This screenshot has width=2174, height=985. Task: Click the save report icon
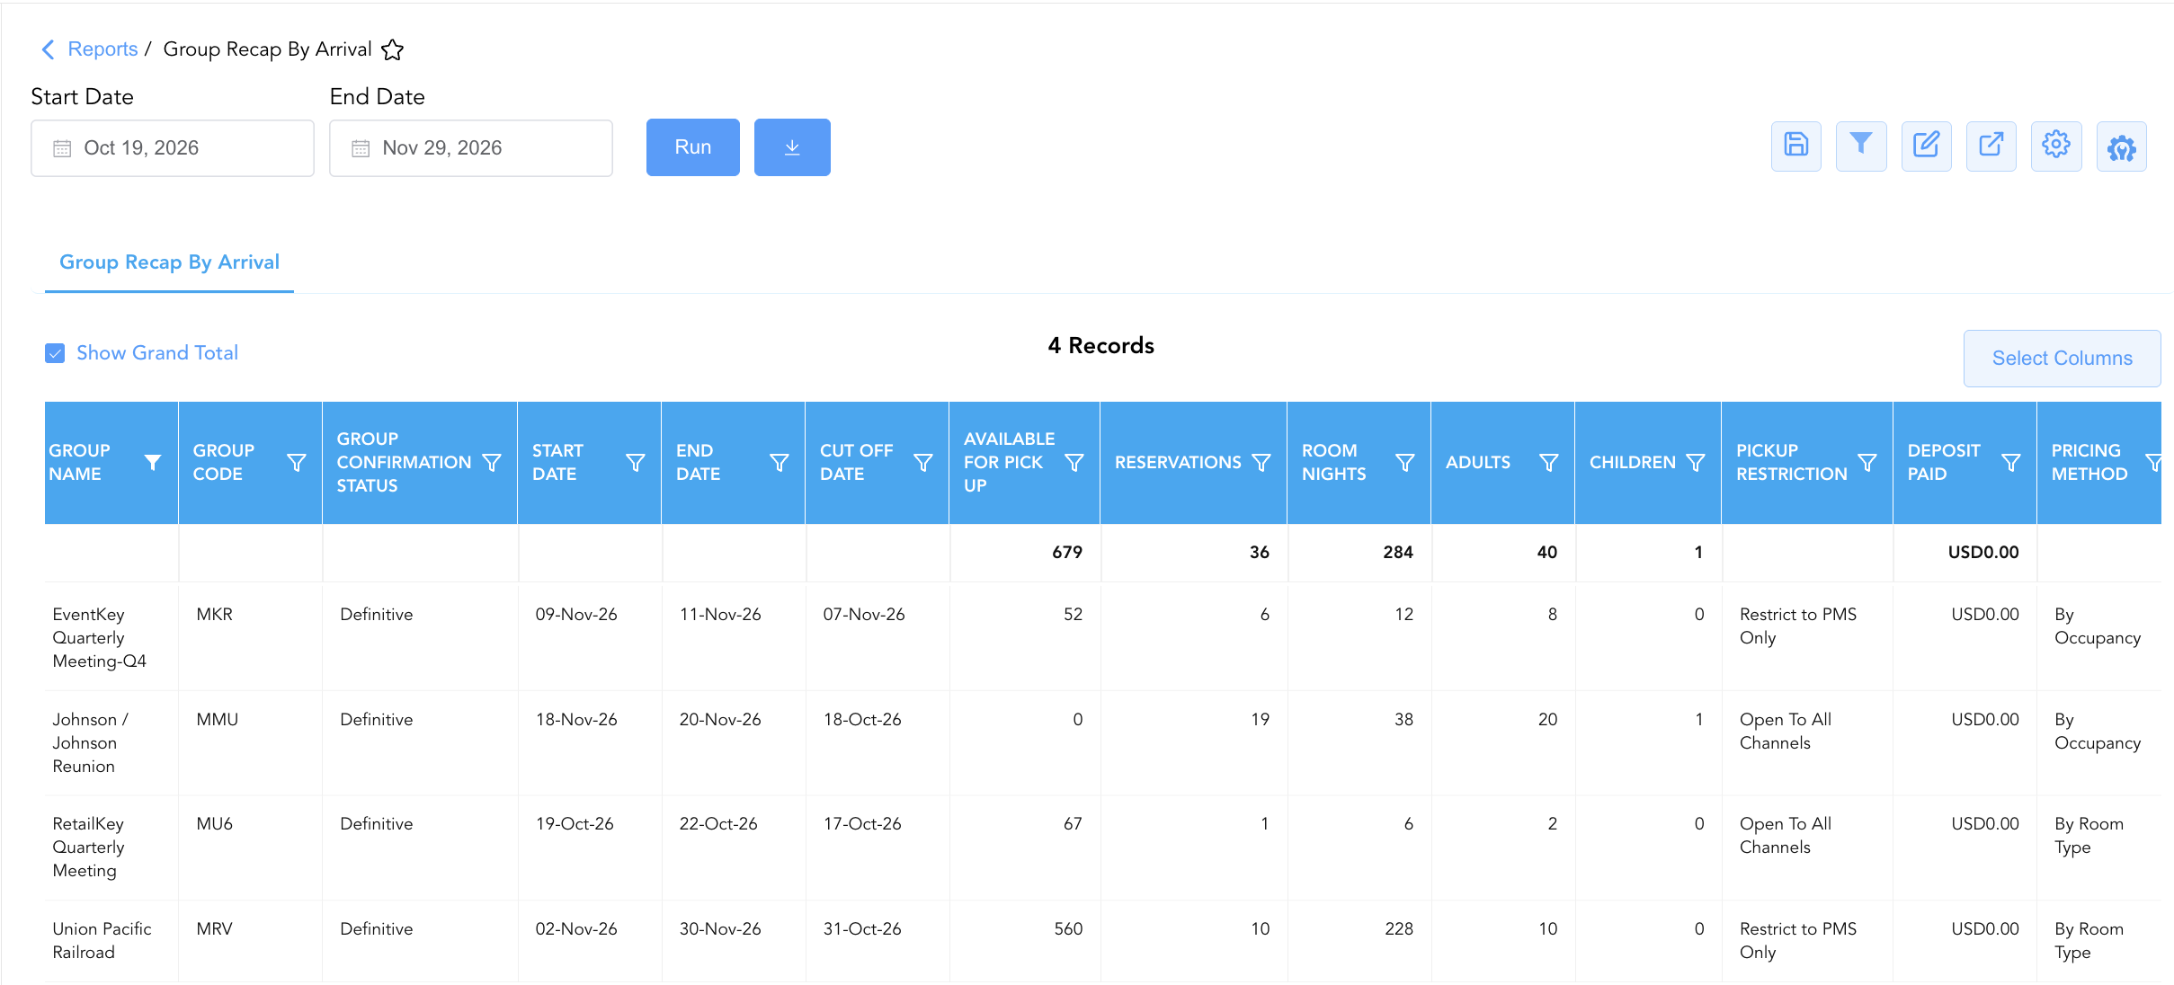pyautogui.click(x=1795, y=146)
